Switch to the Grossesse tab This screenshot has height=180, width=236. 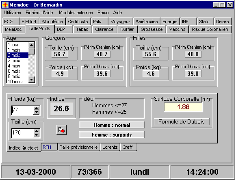(x=152, y=29)
